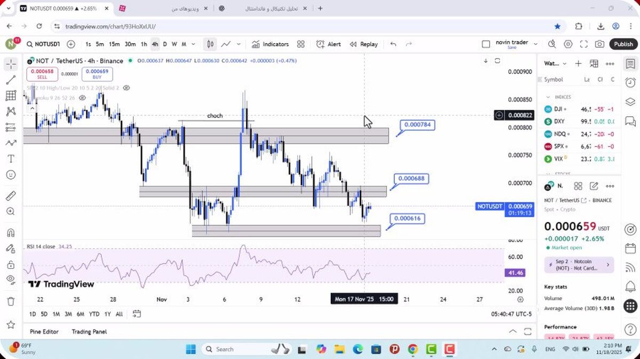The height and width of the screenshot is (359, 640).
Task: Click the Alert button
Action: click(x=328, y=44)
